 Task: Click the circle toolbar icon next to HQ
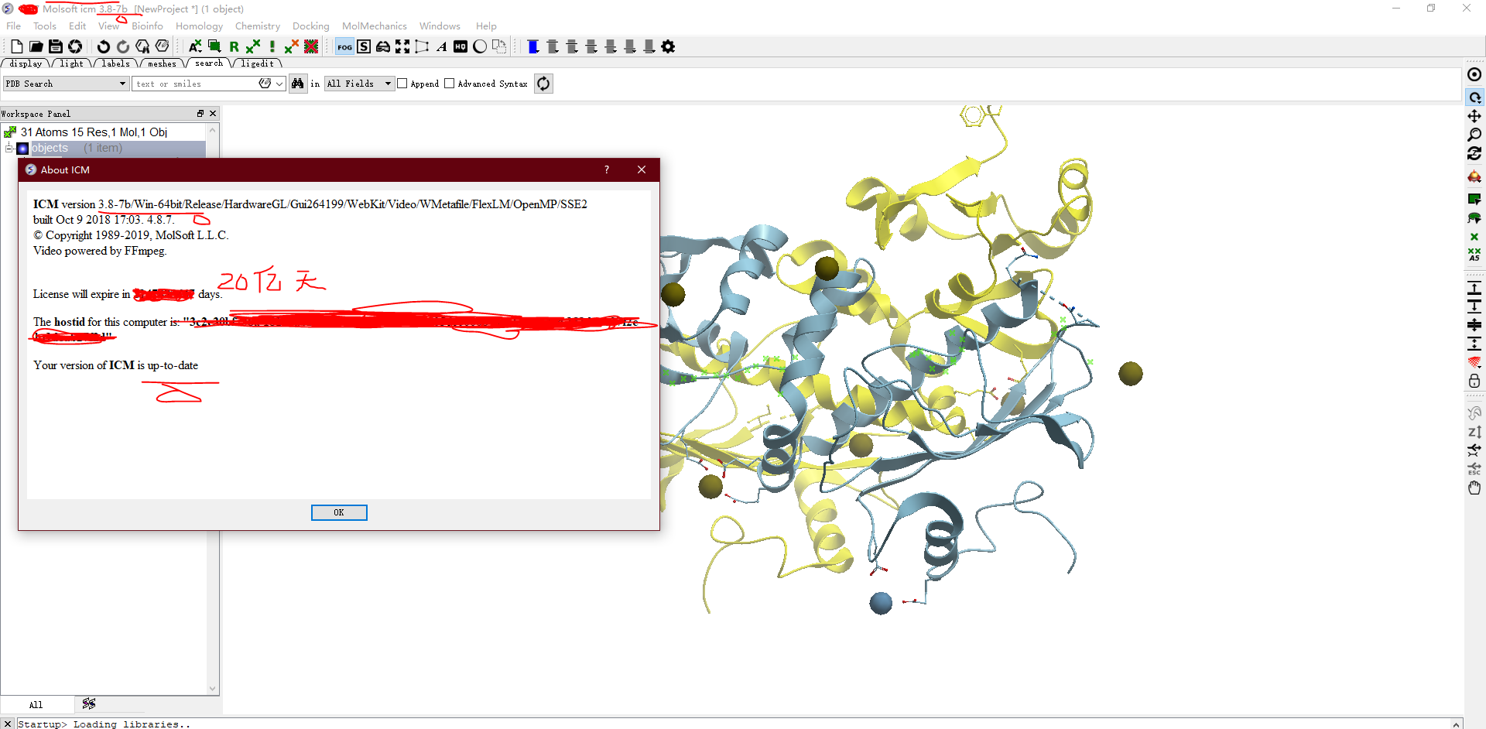(480, 46)
